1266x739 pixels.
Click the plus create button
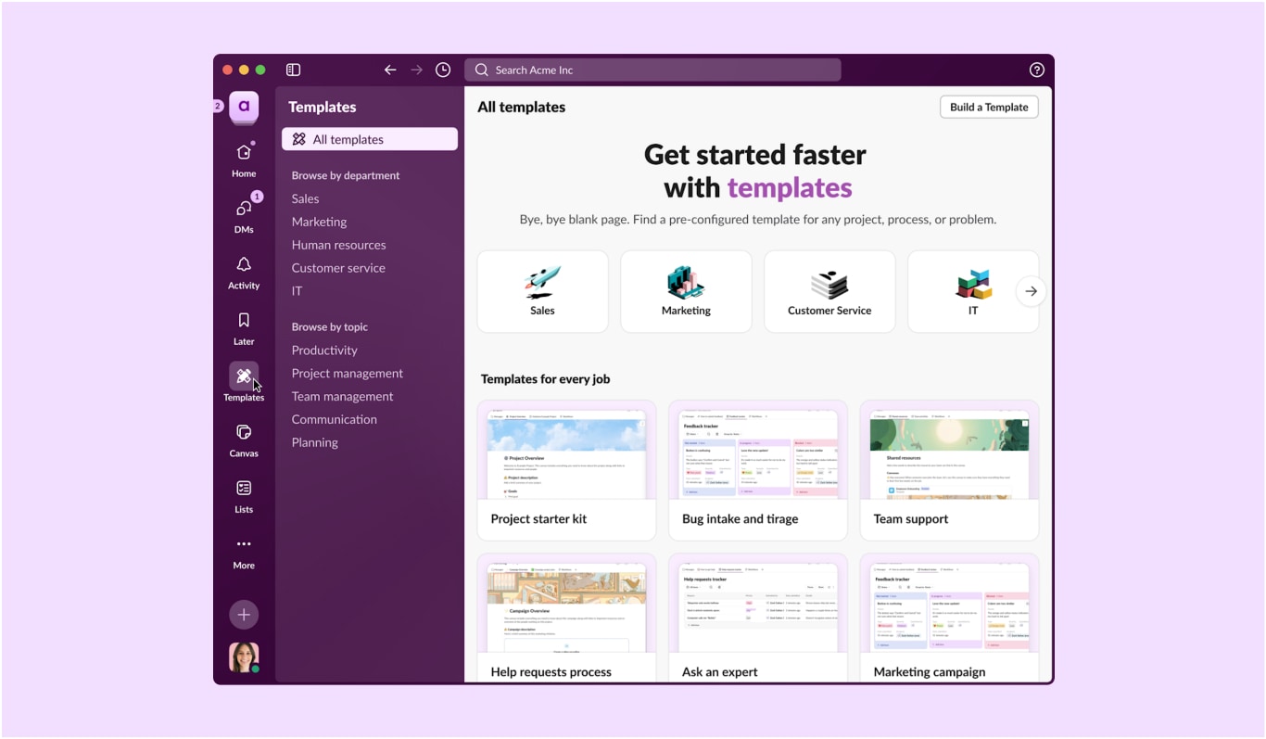pyautogui.click(x=244, y=614)
